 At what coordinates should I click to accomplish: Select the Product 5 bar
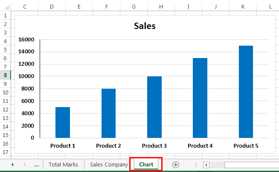[246, 92]
